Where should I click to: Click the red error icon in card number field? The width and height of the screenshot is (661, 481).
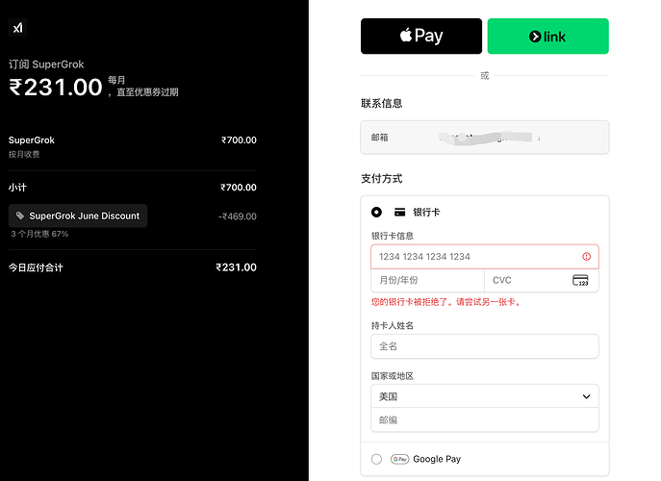(586, 257)
